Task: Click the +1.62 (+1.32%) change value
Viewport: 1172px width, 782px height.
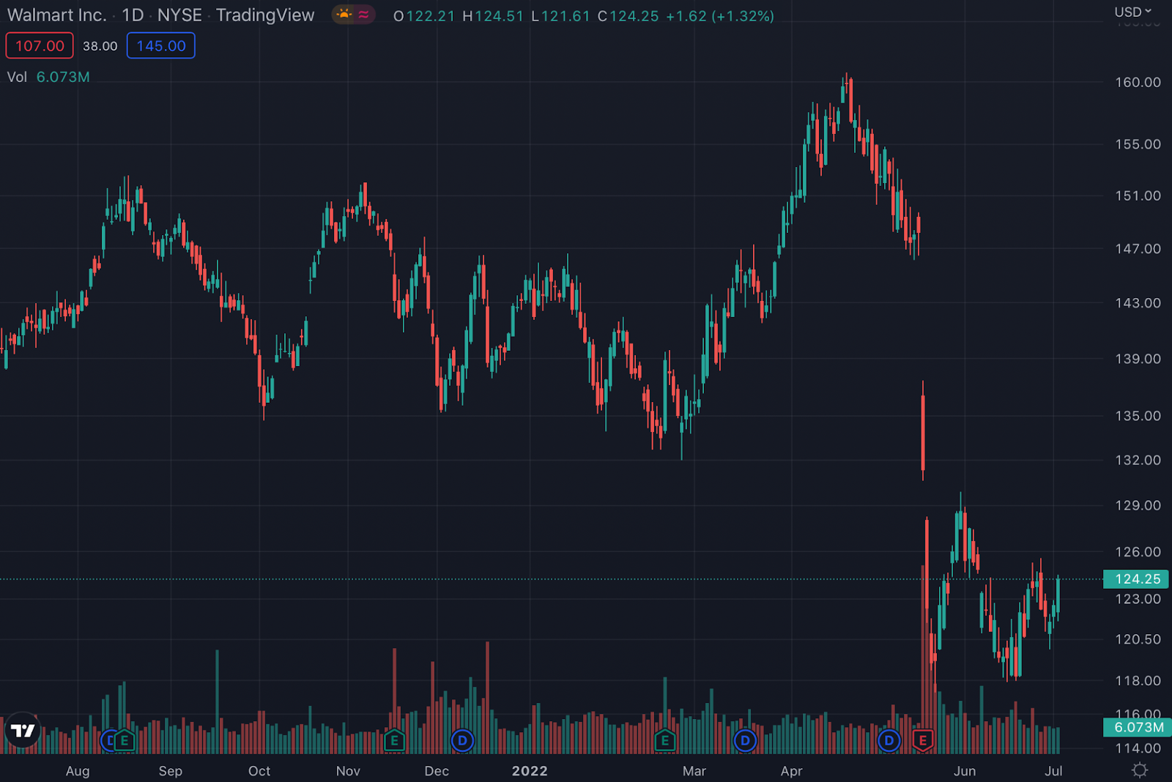Action: (x=720, y=16)
